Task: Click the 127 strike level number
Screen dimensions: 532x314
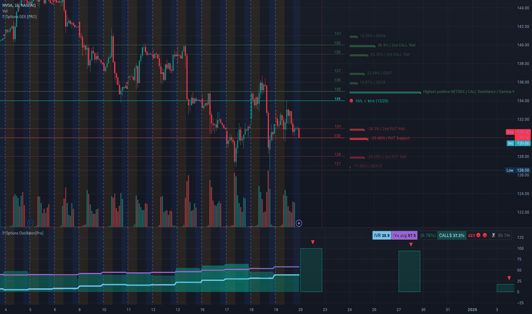Action: [x=337, y=164]
